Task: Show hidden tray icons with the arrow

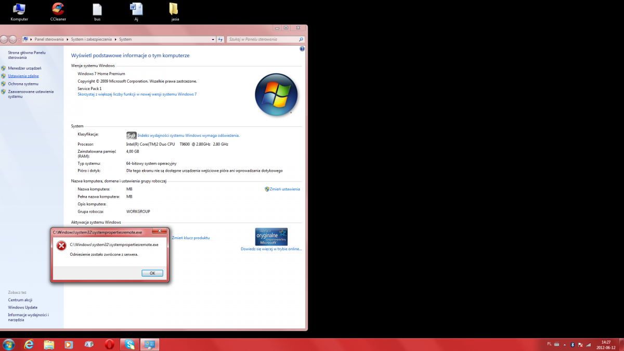Action: point(565,344)
